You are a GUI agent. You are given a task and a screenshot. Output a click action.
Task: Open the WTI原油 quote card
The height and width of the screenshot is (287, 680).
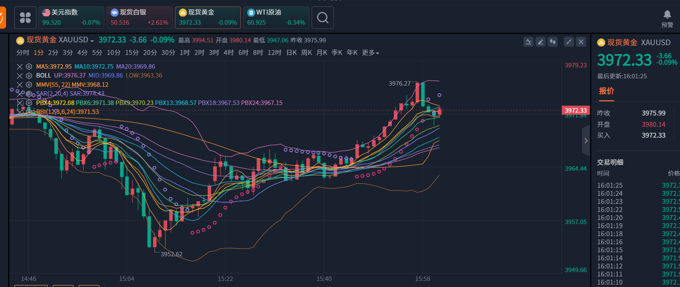276,18
